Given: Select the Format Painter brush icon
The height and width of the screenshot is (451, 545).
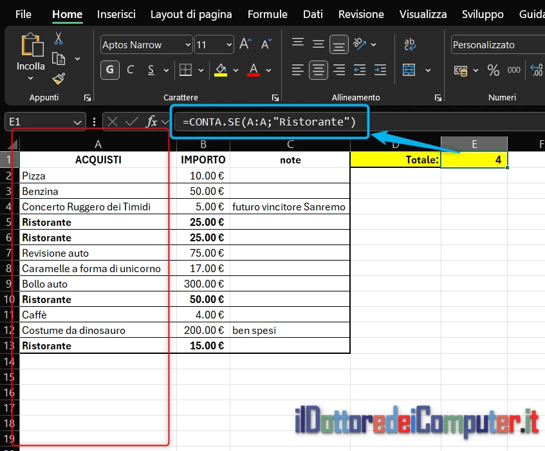Looking at the screenshot, I should 59,79.
